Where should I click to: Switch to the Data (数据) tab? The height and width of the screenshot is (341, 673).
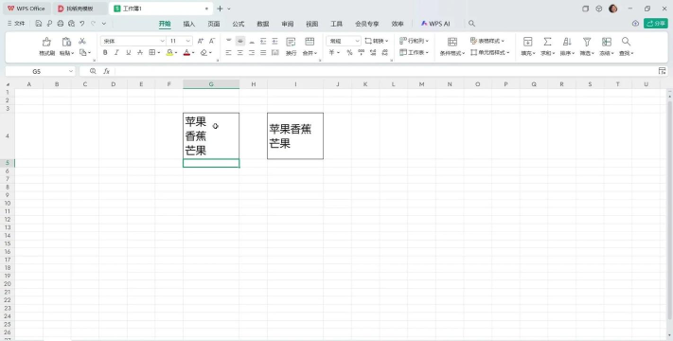(x=263, y=24)
